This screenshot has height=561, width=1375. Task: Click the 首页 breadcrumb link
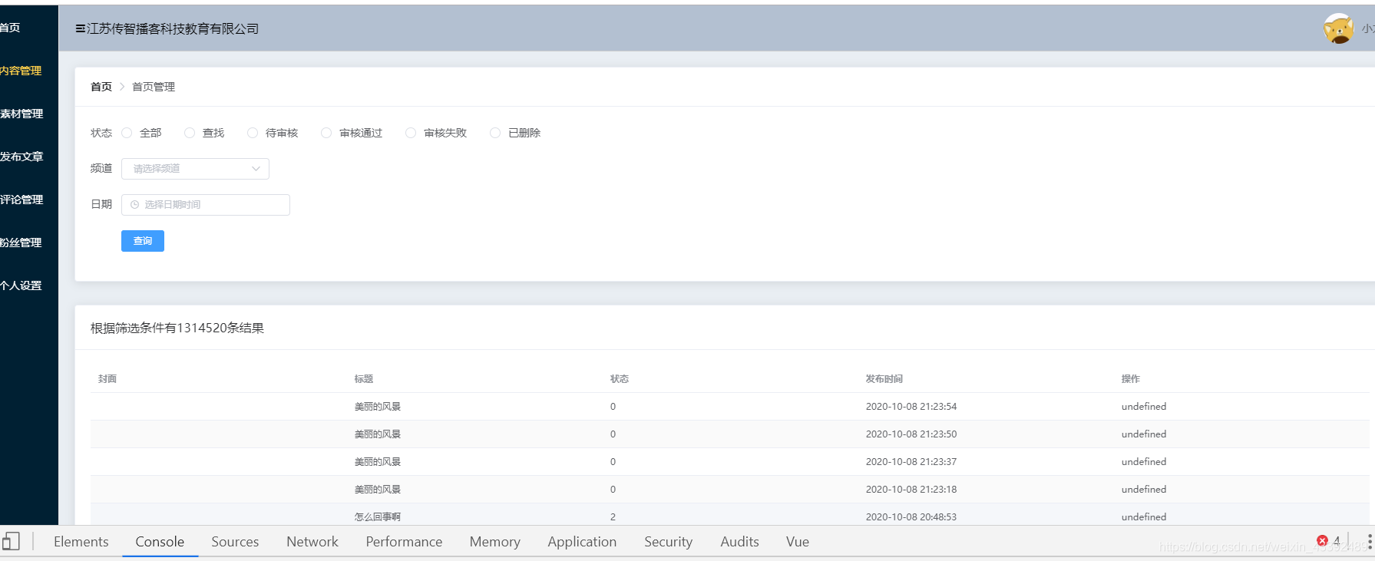click(x=101, y=87)
